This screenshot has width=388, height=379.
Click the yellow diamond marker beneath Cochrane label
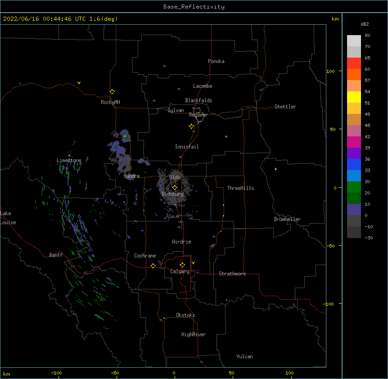tap(153, 266)
